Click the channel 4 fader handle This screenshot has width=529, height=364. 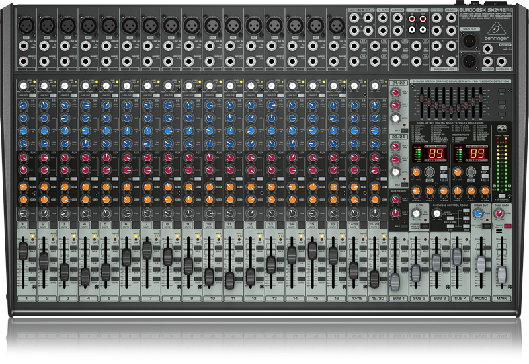85,275
